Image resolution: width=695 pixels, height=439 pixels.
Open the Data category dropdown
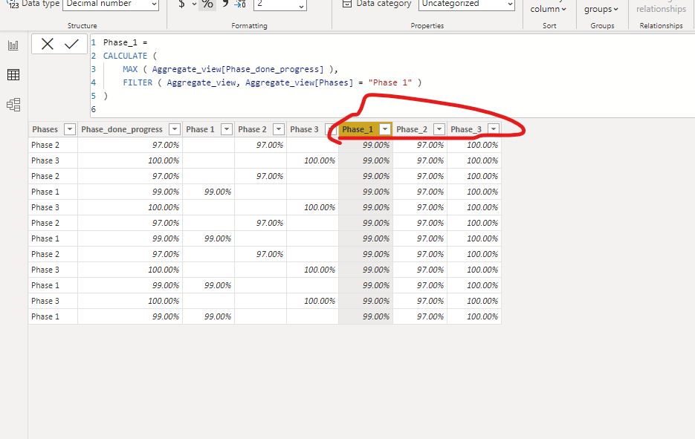(x=466, y=4)
